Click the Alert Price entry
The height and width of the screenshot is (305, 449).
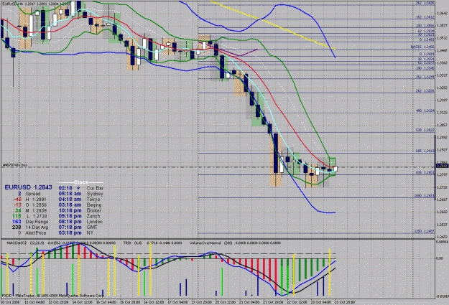(34, 233)
